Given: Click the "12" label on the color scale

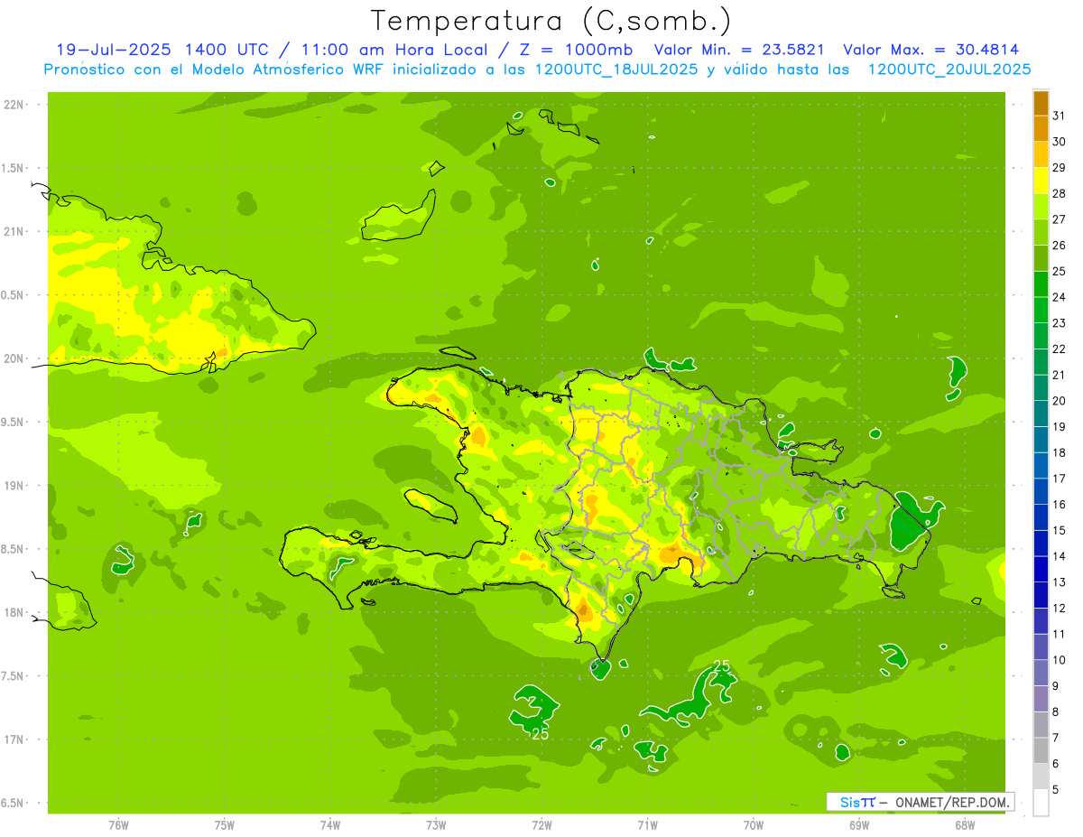Looking at the screenshot, I should click(1059, 609).
